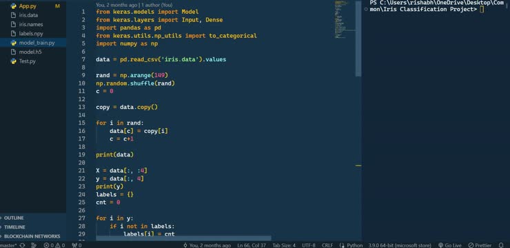
Task: Click the file icon next to iris.names
Action: tap(13, 24)
